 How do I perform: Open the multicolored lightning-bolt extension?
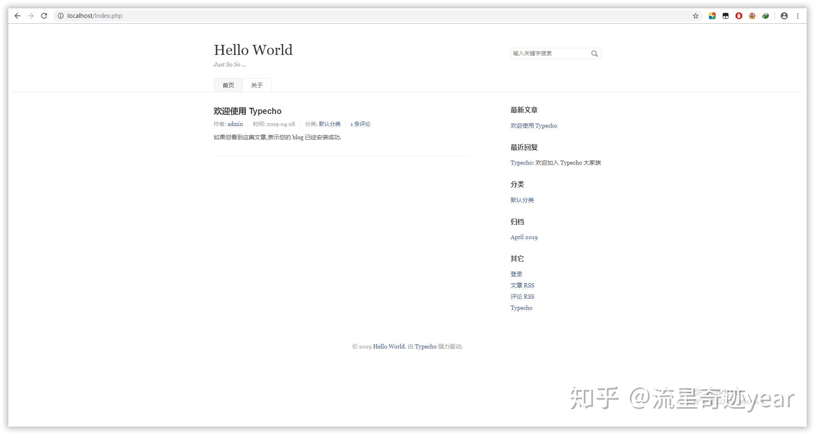(x=712, y=16)
